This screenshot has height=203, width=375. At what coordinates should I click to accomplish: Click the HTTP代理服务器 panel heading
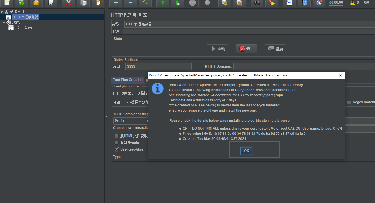pyautogui.click(x=129, y=15)
